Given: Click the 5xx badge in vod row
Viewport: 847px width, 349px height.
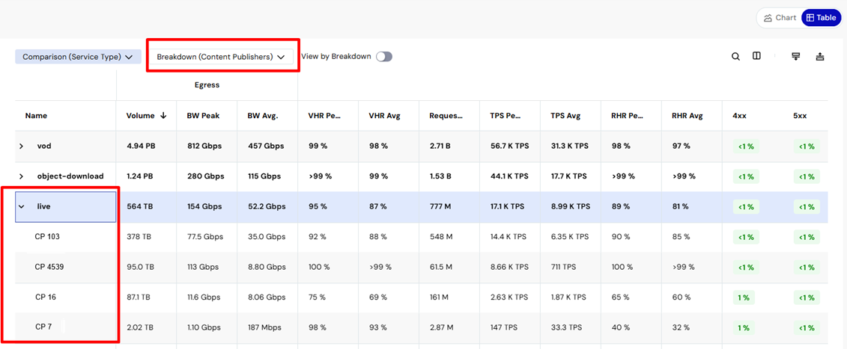Looking at the screenshot, I should (x=807, y=146).
